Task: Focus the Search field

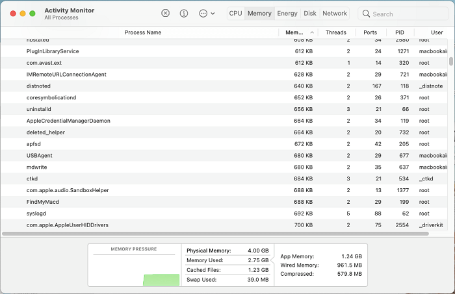Action: [404, 14]
